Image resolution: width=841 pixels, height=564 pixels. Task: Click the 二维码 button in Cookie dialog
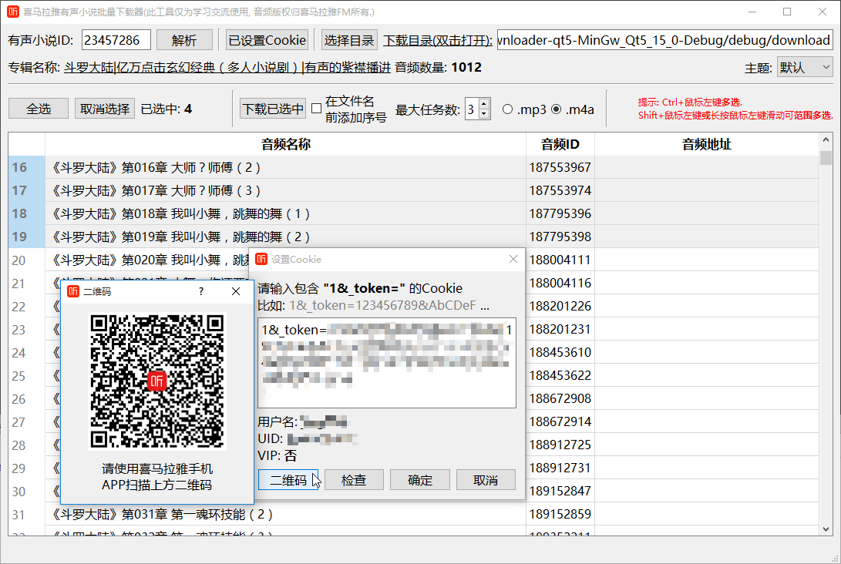point(288,480)
